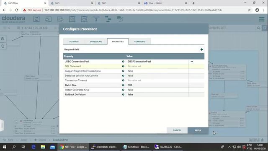
Task: Switch to Settings tab
Action: tap(74, 42)
